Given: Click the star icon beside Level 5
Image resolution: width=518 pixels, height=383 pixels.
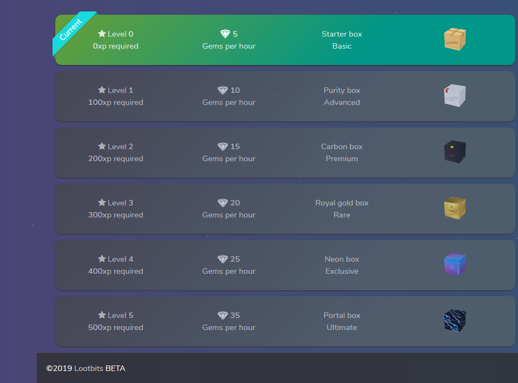Looking at the screenshot, I should click(x=101, y=315).
